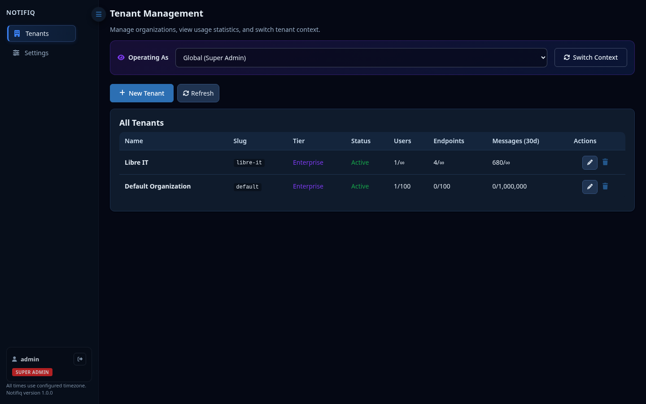Open the Operating As dropdown
This screenshot has height=404, width=646.
click(361, 58)
